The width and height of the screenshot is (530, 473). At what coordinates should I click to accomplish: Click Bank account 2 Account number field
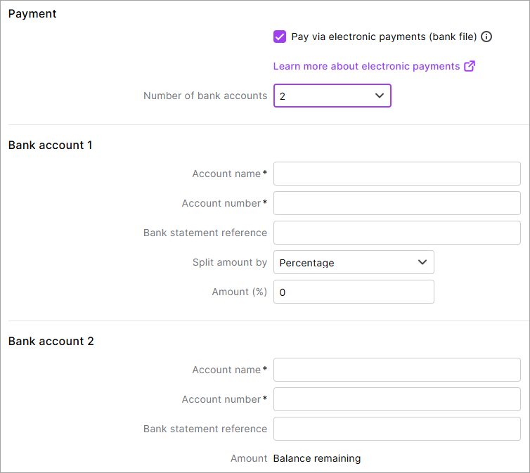pyautogui.click(x=397, y=399)
